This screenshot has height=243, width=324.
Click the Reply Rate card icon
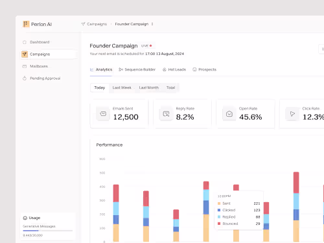coord(166,113)
